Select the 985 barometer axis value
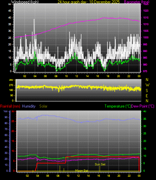This screenshot has height=180, width=156. pos(145,58)
